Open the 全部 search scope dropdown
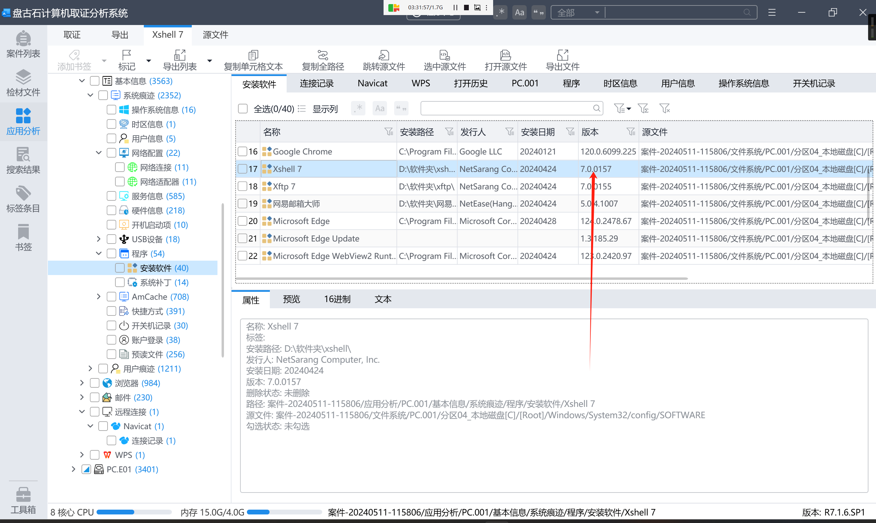This screenshot has width=876, height=523. click(x=578, y=13)
